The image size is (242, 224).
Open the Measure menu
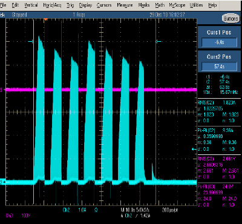pyautogui.click(x=125, y=5)
